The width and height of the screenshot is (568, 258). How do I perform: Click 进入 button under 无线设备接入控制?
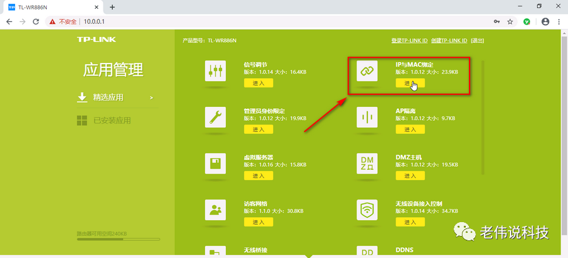[x=410, y=222]
